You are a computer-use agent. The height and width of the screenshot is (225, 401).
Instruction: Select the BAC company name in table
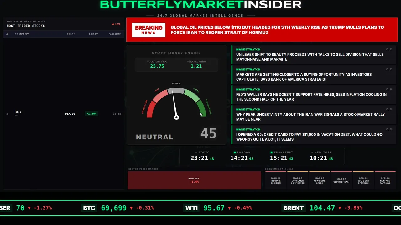[18, 112]
